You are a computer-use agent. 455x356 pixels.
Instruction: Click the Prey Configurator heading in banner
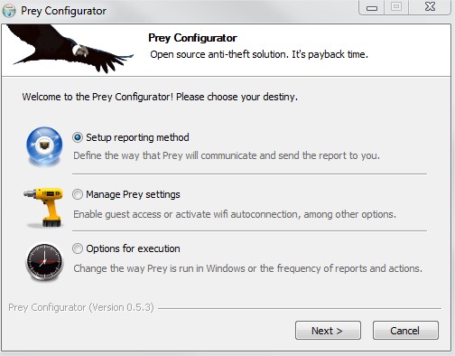pyautogui.click(x=192, y=38)
